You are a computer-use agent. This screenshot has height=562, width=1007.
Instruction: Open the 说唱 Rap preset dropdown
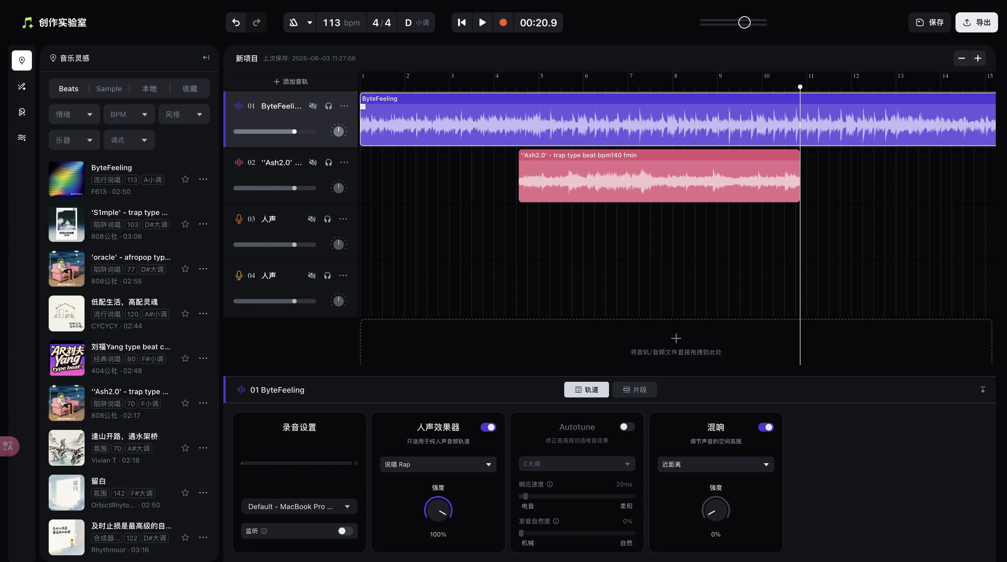click(x=438, y=464)
